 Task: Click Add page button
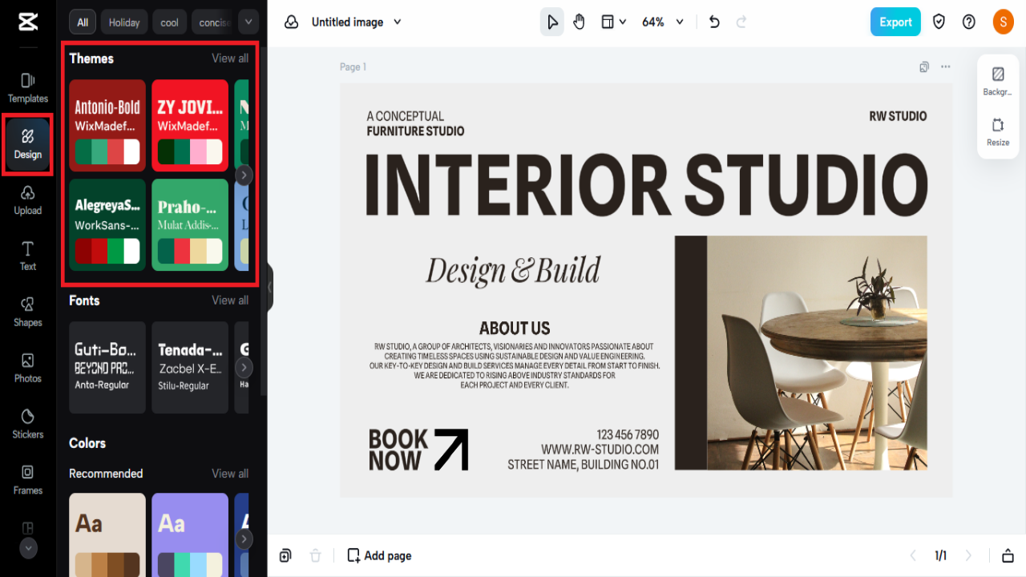click(x=379, y=555)
